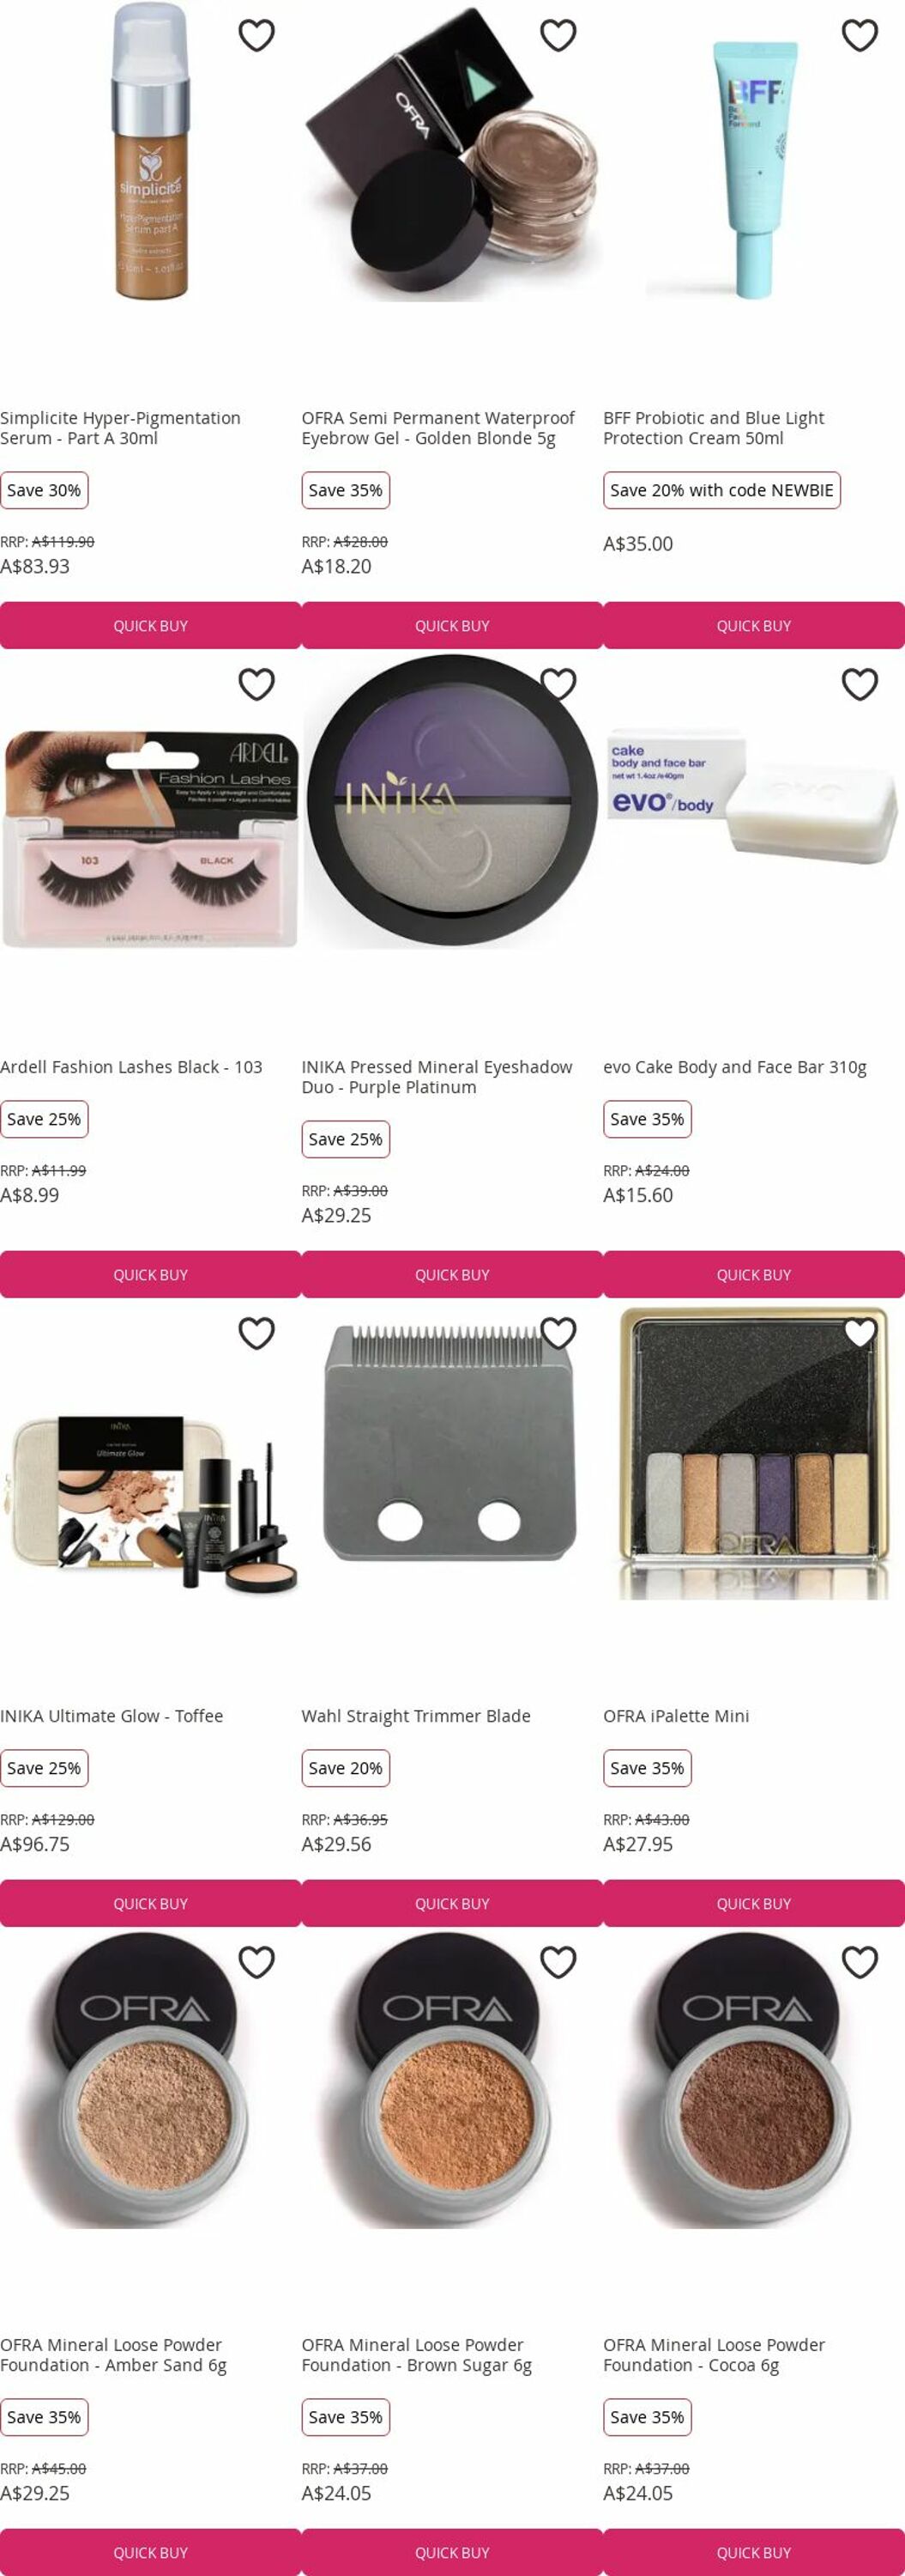This screenshot has height=2576, width=905.
Task: Quick buy OFRA Eyebrow Gel Golden Blonde
Action: (453, 625)
